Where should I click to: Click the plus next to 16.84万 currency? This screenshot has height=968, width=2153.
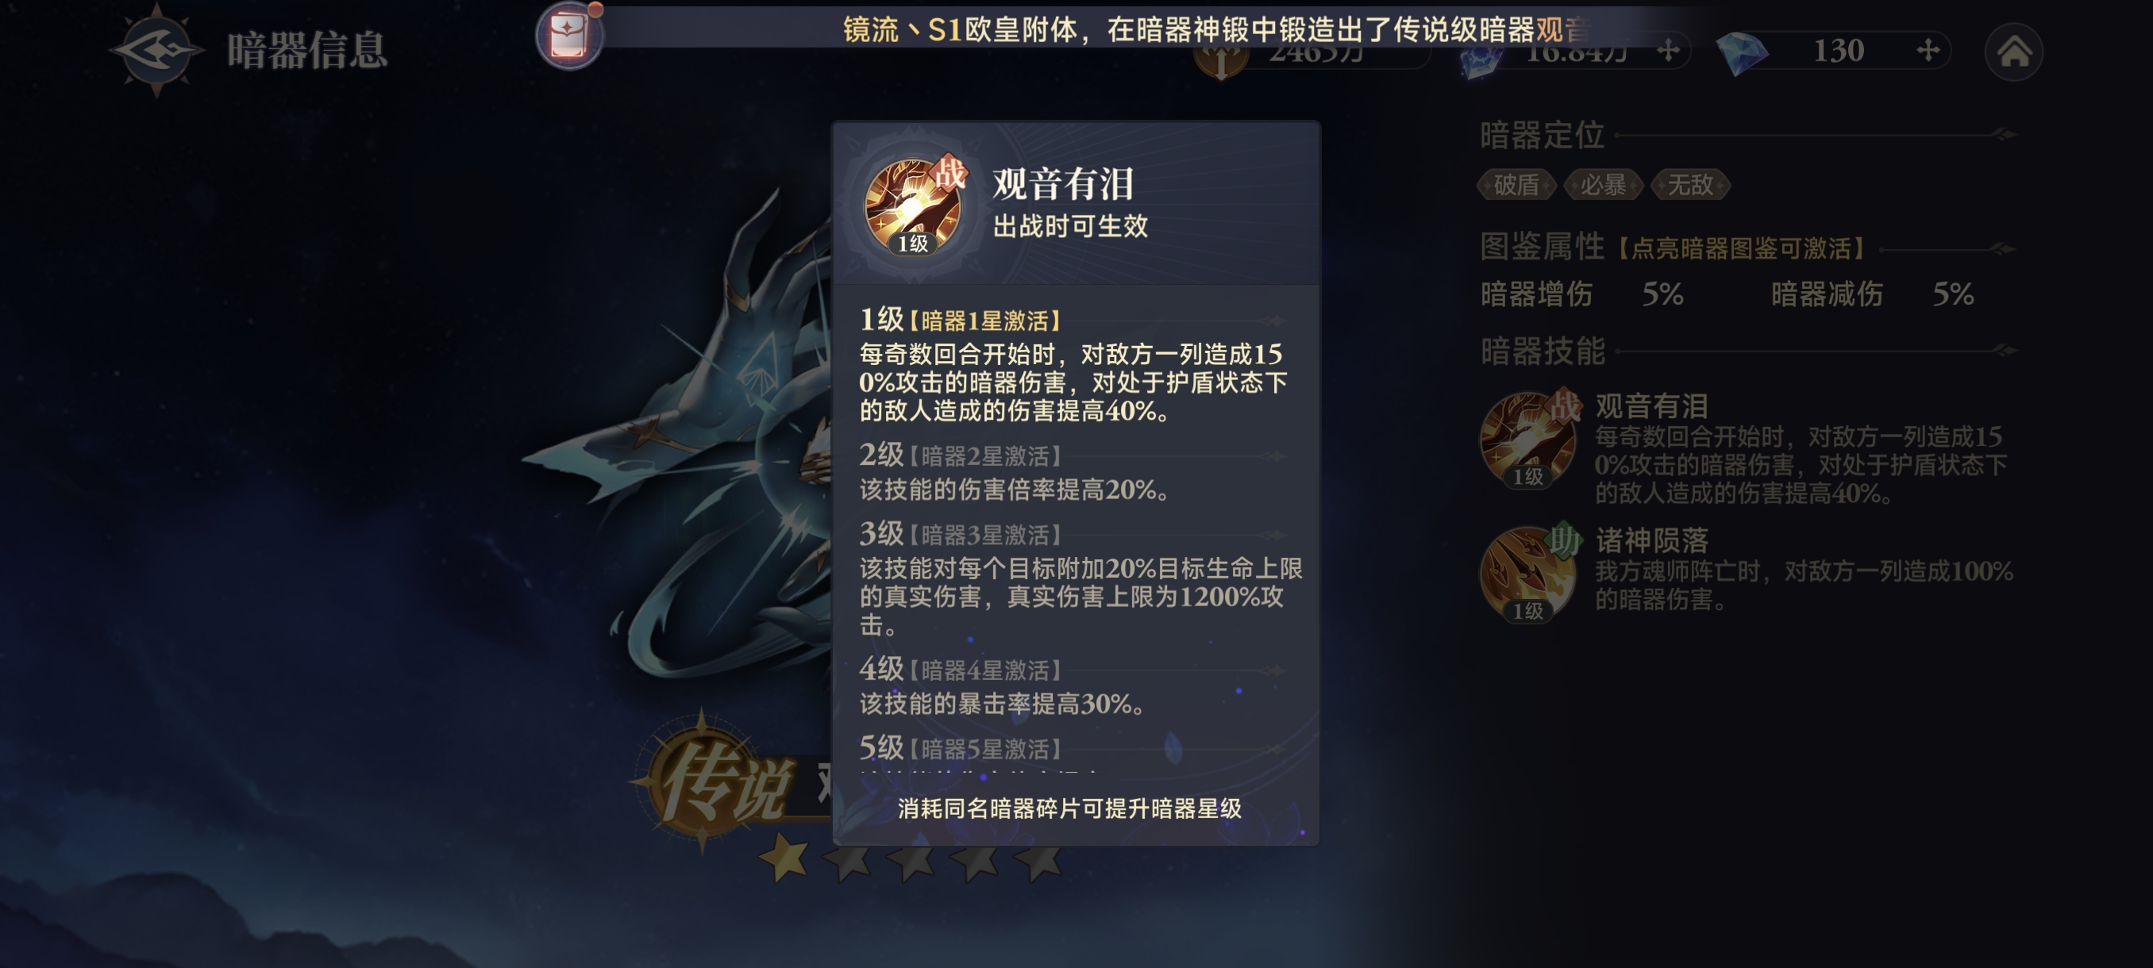(1668, 51)
